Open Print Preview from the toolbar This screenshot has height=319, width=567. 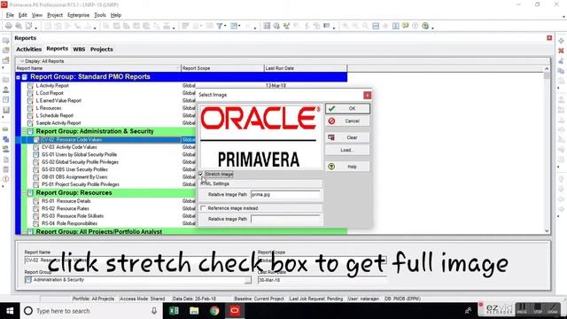point(18,26)
